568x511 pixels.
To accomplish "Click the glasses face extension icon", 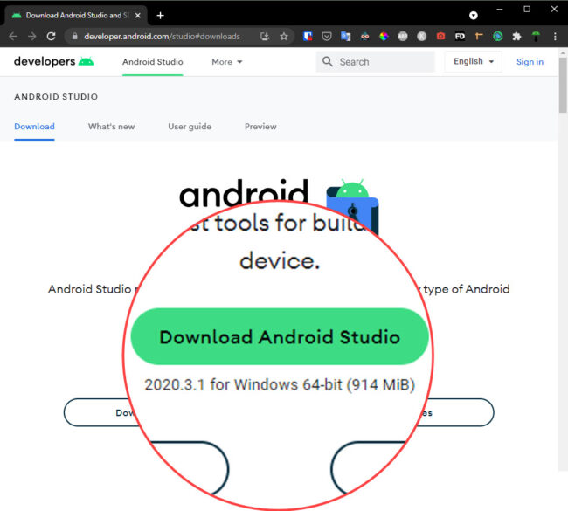I will click(364, 36).
